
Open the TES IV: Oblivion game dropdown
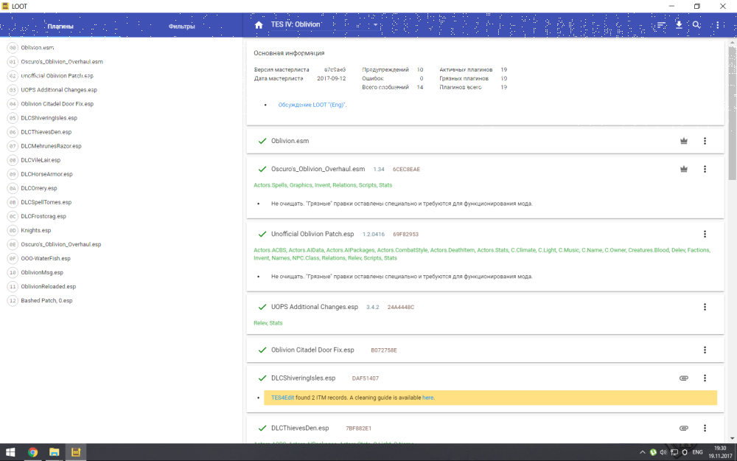click(324, 24)
